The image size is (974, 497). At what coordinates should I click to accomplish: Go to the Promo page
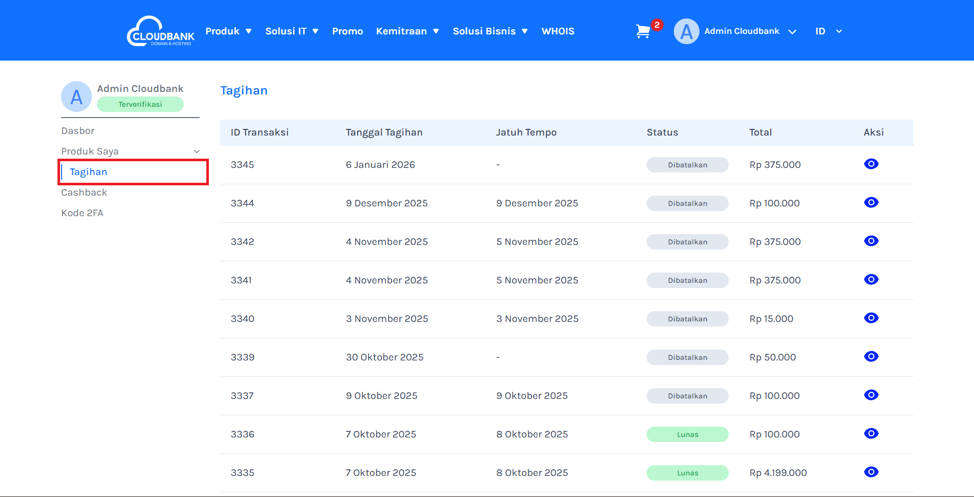[x=347, y=31]
